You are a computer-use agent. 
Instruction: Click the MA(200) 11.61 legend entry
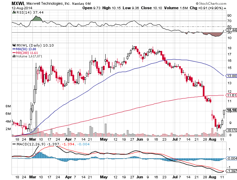click(x=27, y=53)
